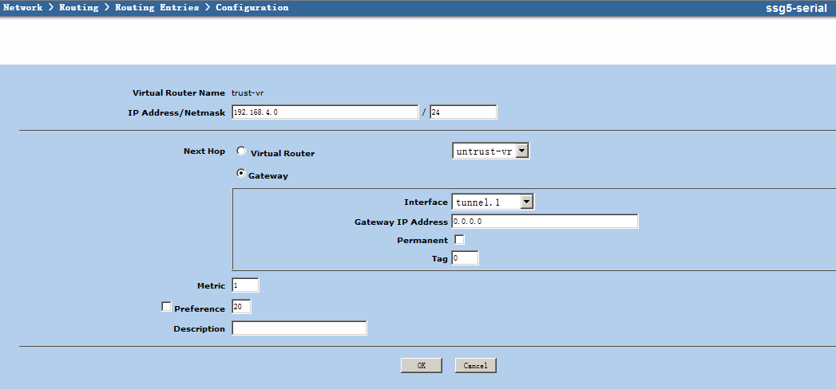Focus the IP Address field showing 192.168.4.0

(325, 112)
